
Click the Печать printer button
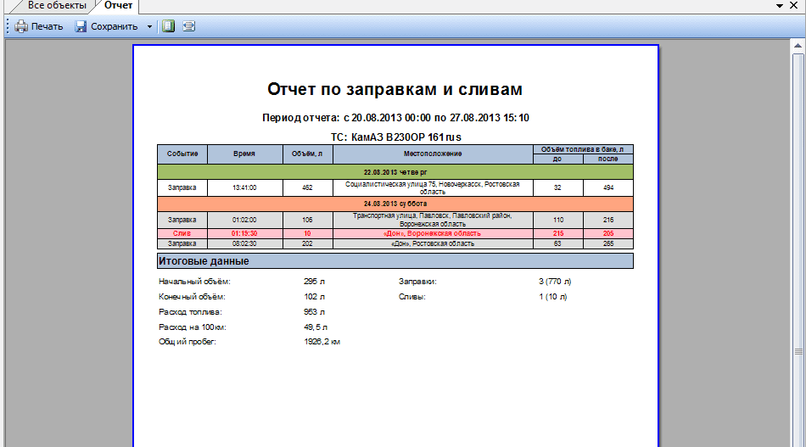point(38,26)
